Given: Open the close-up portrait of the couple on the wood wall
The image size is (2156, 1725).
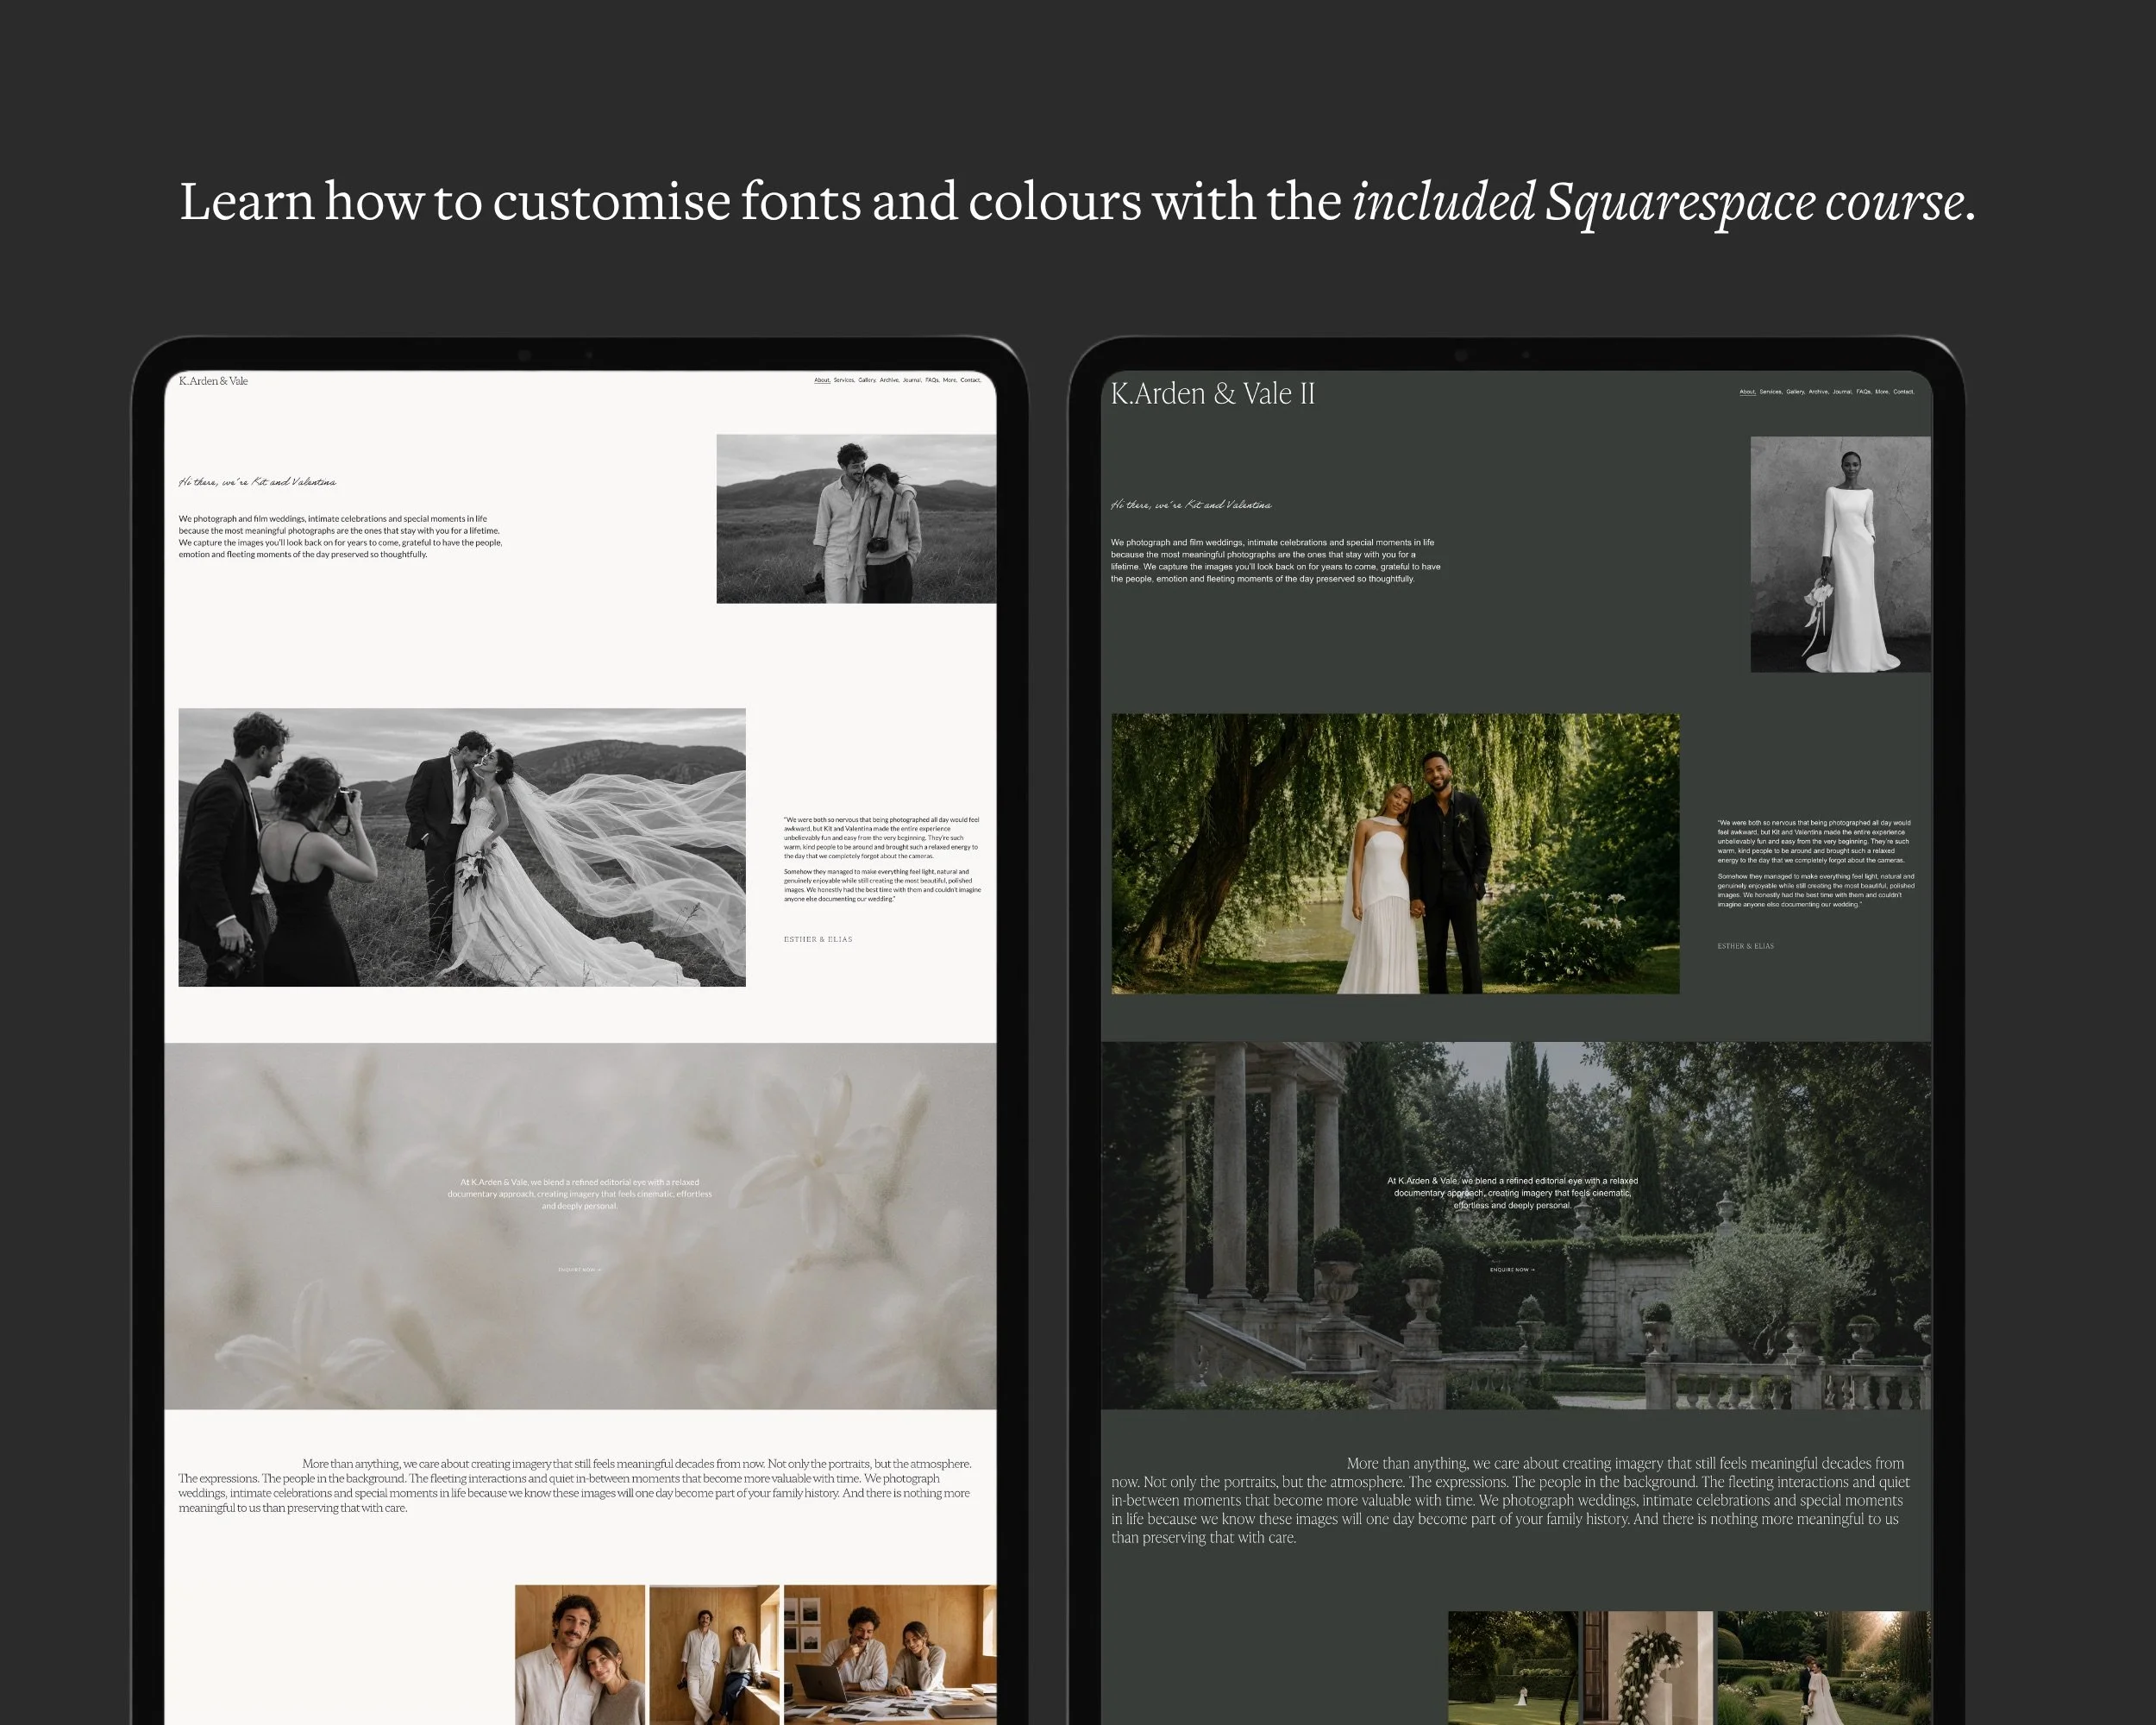Looking at the screenshot, I should click(x=580, y=1654).
